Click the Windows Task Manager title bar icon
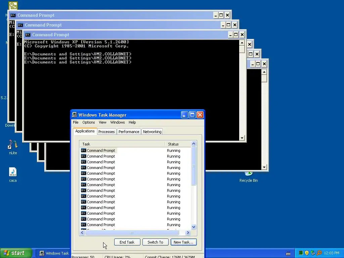The height and width of the screenshot is (258, 344). (x=75, y=115)
